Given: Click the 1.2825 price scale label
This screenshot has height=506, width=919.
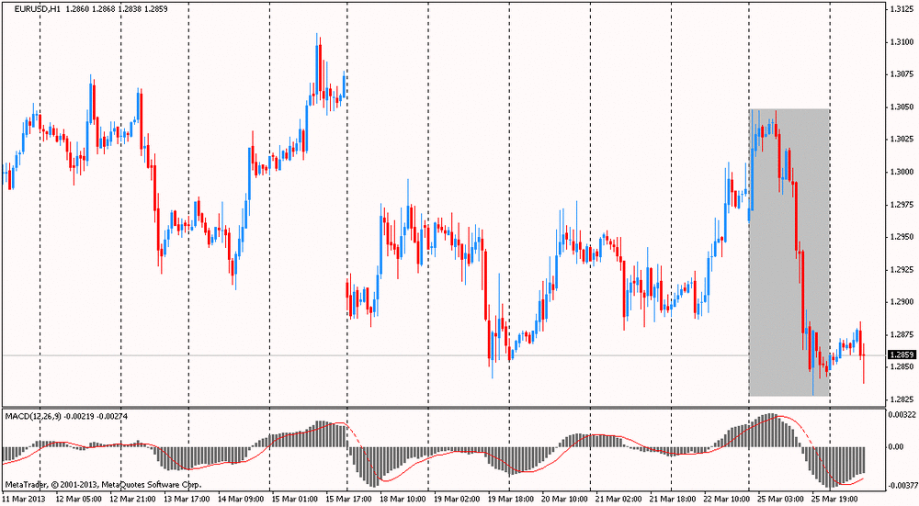Looking at the screenshot, I should coord(902,399).
